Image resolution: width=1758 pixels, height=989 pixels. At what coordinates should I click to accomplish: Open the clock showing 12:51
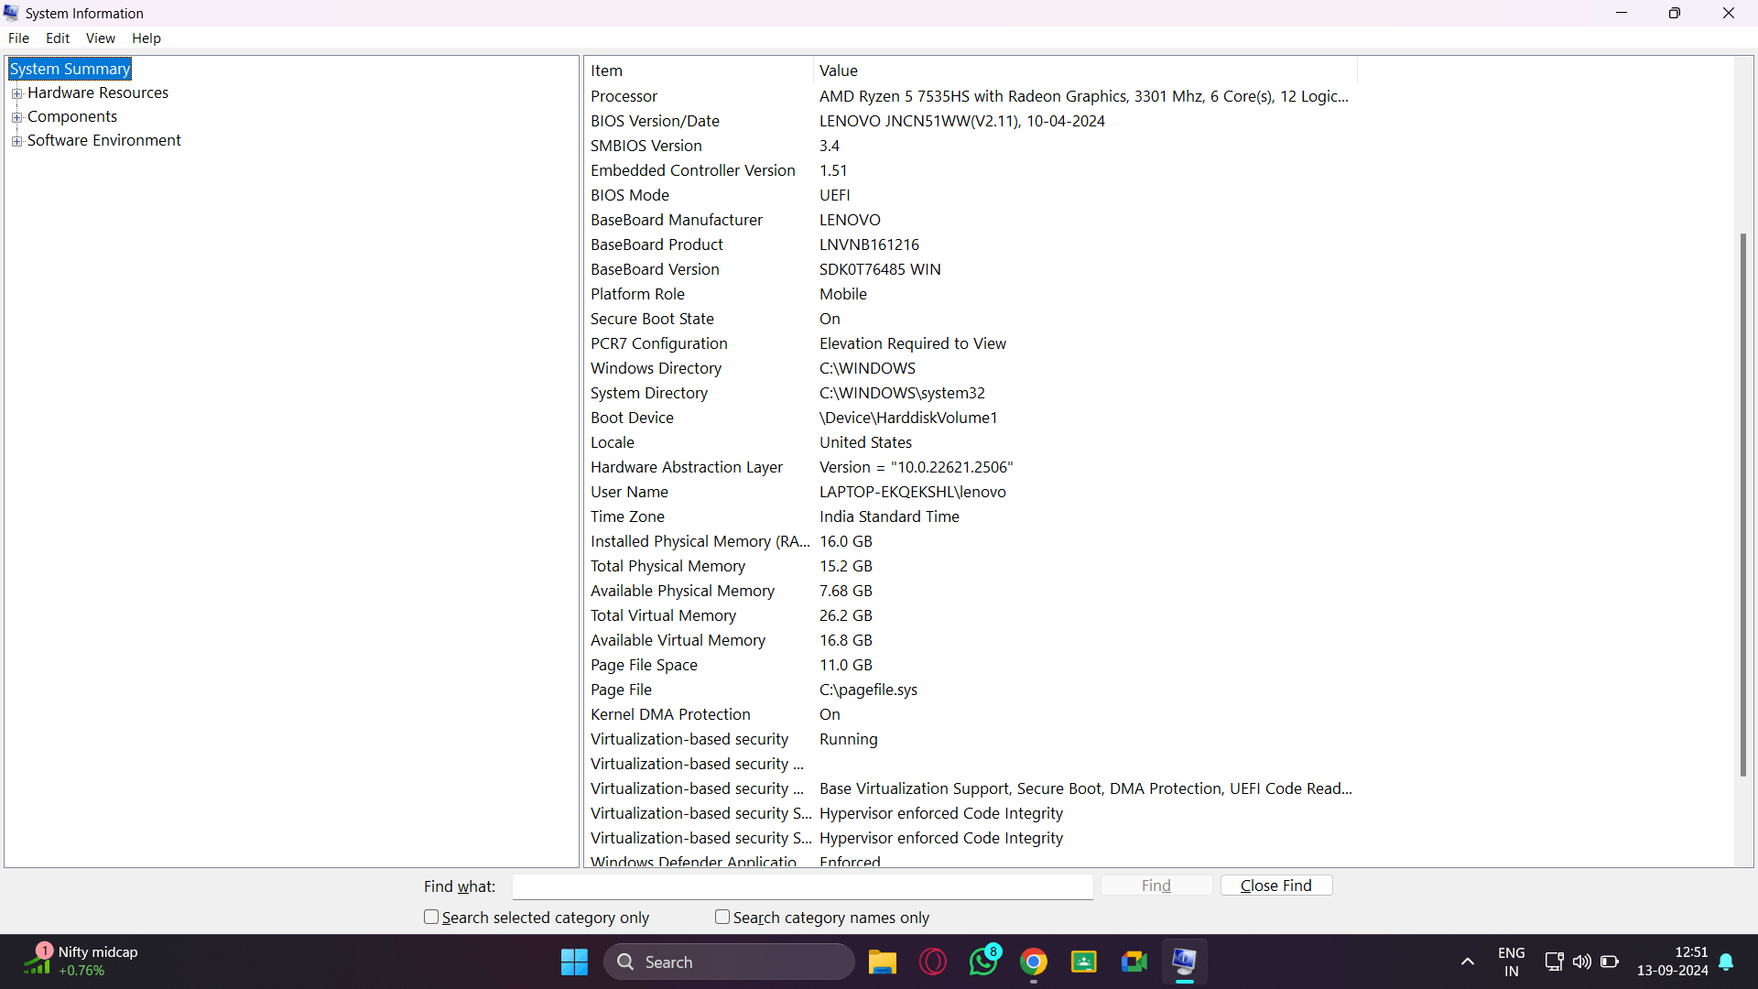1672,962
